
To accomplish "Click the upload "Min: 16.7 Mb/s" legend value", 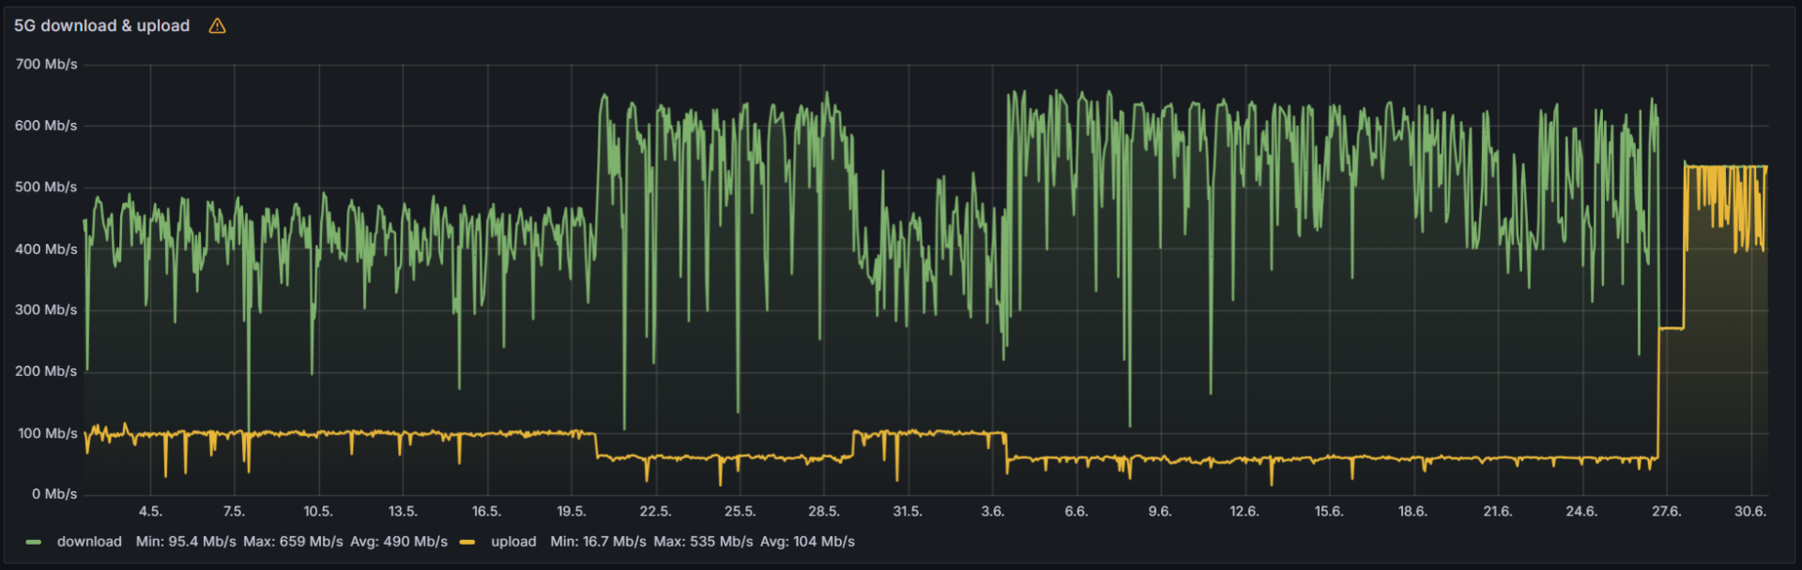I will point(598,542).
